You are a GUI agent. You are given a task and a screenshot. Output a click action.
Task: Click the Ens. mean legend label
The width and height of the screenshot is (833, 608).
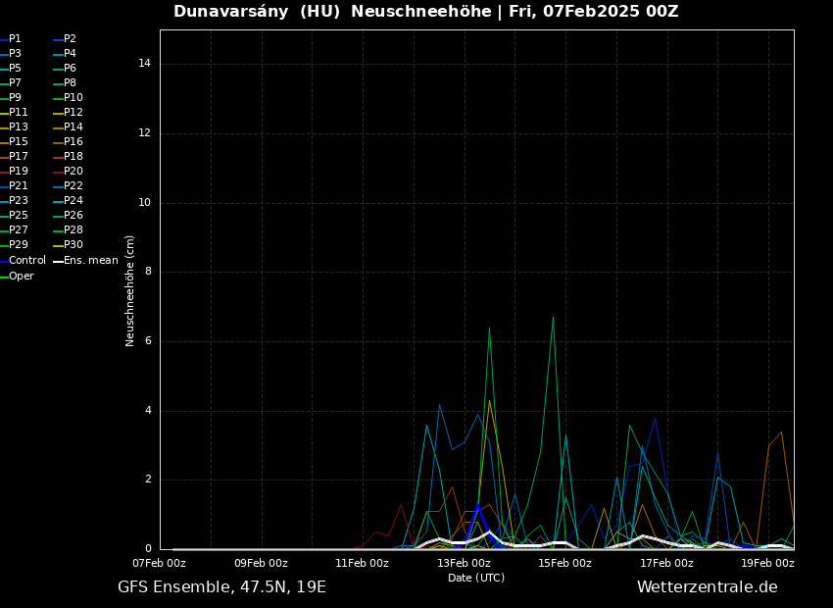click(90, 261)
